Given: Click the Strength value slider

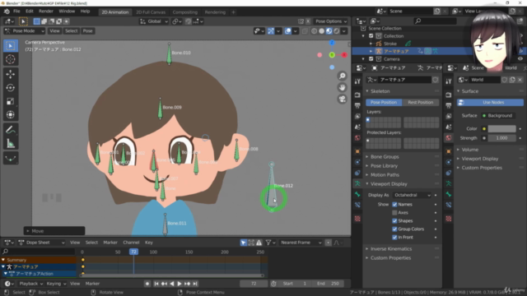Looking at the screenshot, I should [x=501, y=138].
